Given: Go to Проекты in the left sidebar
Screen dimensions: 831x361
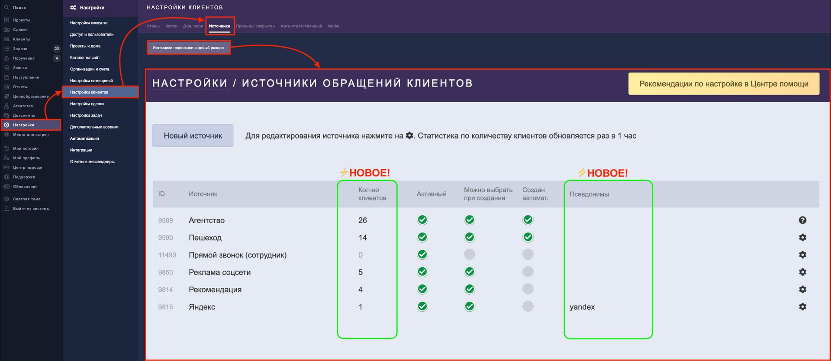Looking at the screenshot, I should point(21,20).
